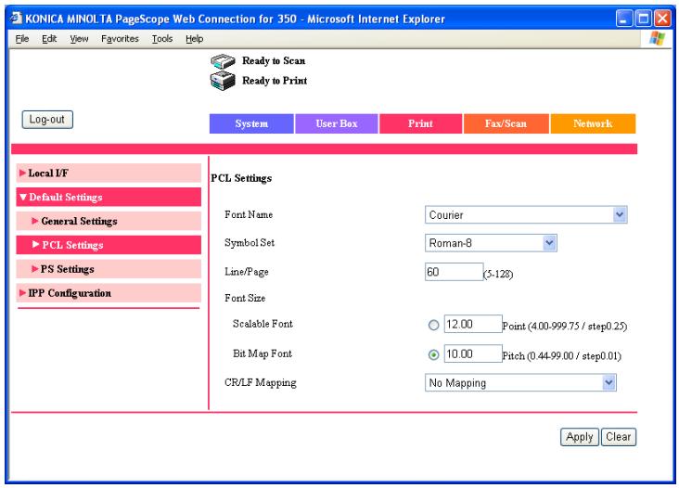The width and height of the screenshot is (679, 488).
Task: Switch to the System tab
Action: (251, 123)
